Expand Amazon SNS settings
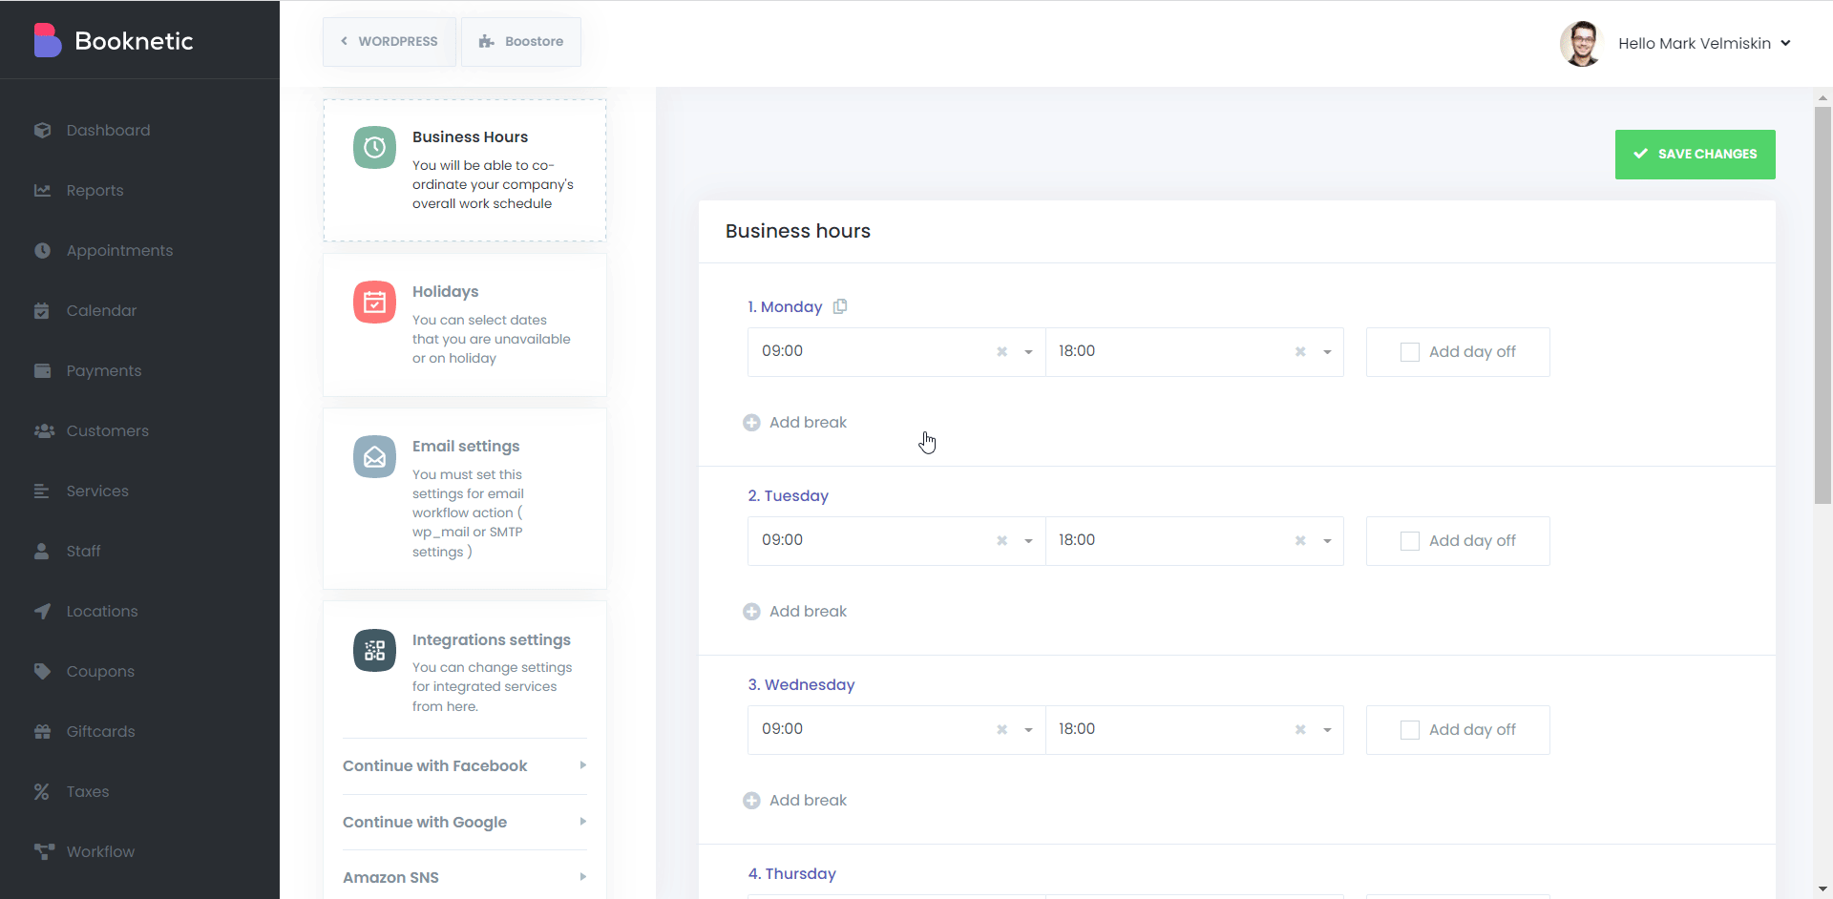The image size is (1833, 899). pos(465,877)
